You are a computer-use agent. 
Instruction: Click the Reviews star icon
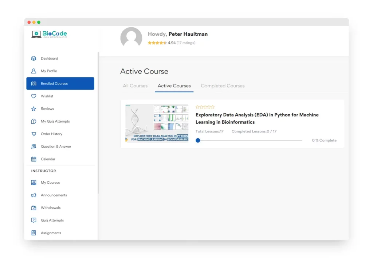click(34, 108)
